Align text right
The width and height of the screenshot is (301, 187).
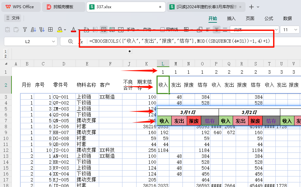coord(225,30)
